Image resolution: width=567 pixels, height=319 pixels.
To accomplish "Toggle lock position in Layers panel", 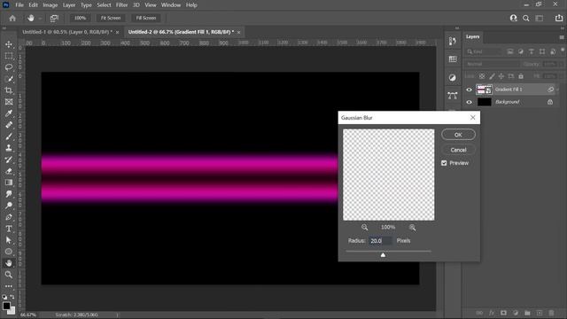I will tap(501, 76).
